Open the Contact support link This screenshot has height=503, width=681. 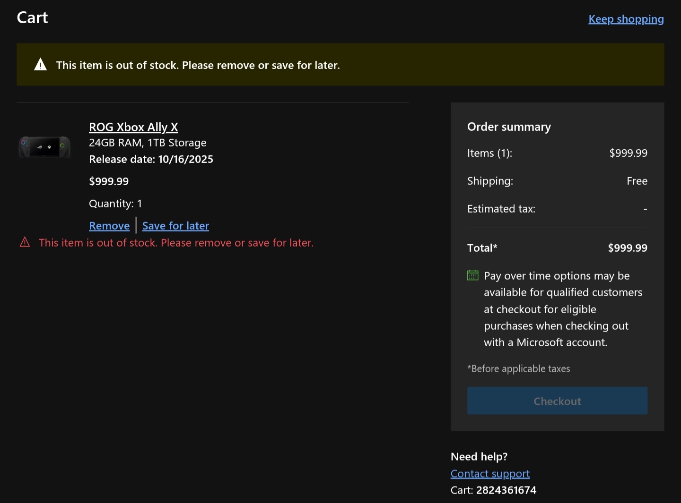[x=490, y=473]
